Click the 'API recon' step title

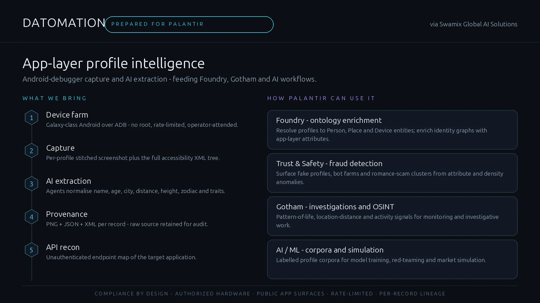[x=63, y=247]
